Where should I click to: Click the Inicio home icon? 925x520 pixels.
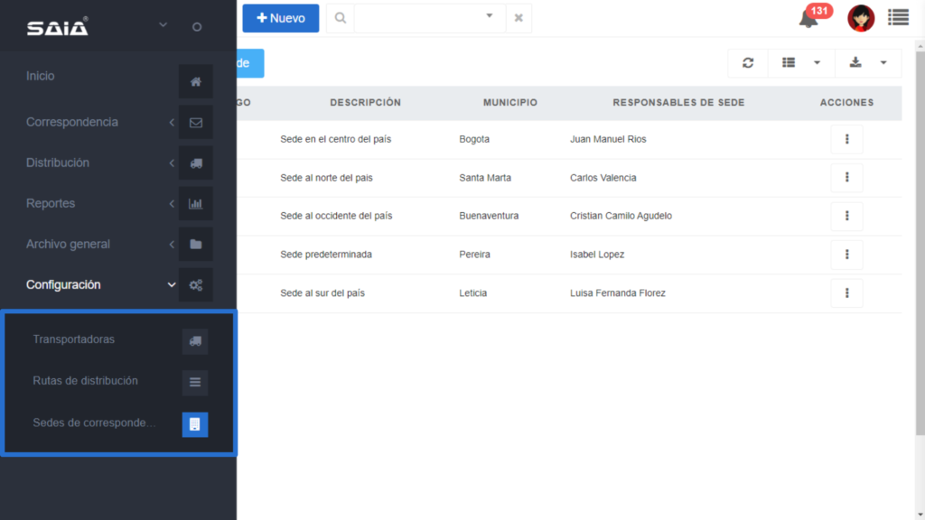[x=195, y=81]
